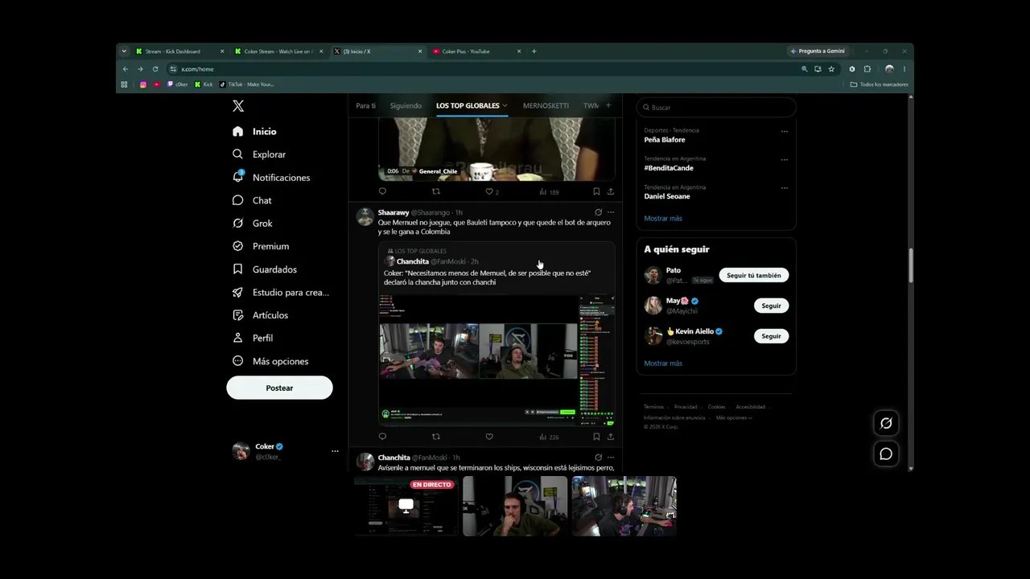Open quoted post stream screenshot image

coord(496,359)
